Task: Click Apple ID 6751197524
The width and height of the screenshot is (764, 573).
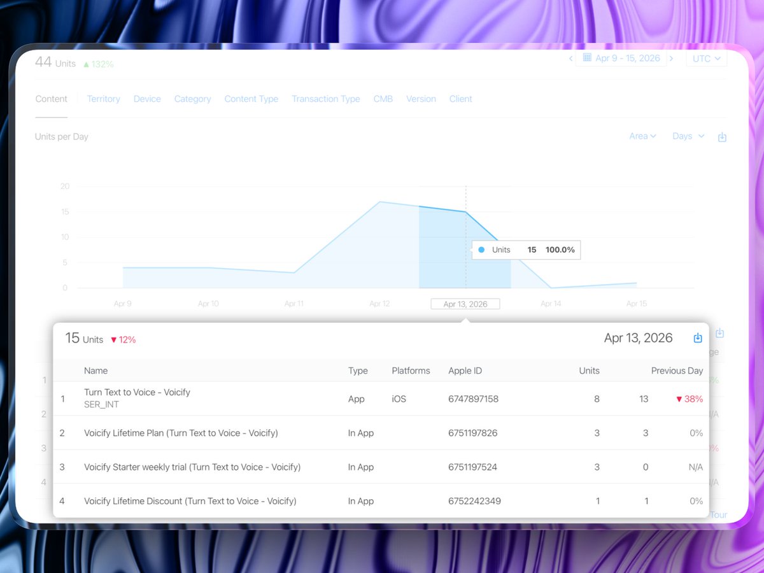Action: tap(472, 467)
